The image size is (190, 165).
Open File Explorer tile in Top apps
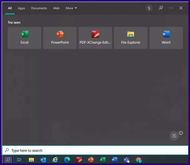(x=131, y=38)
